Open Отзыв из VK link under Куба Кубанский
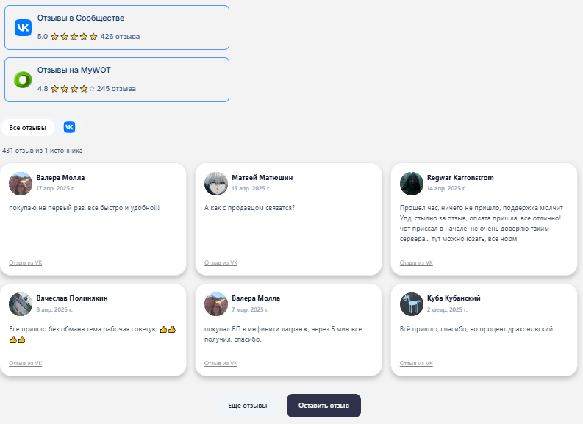This screenshot has width=583, height=424. pyautogui.click(x=416, y=364)
